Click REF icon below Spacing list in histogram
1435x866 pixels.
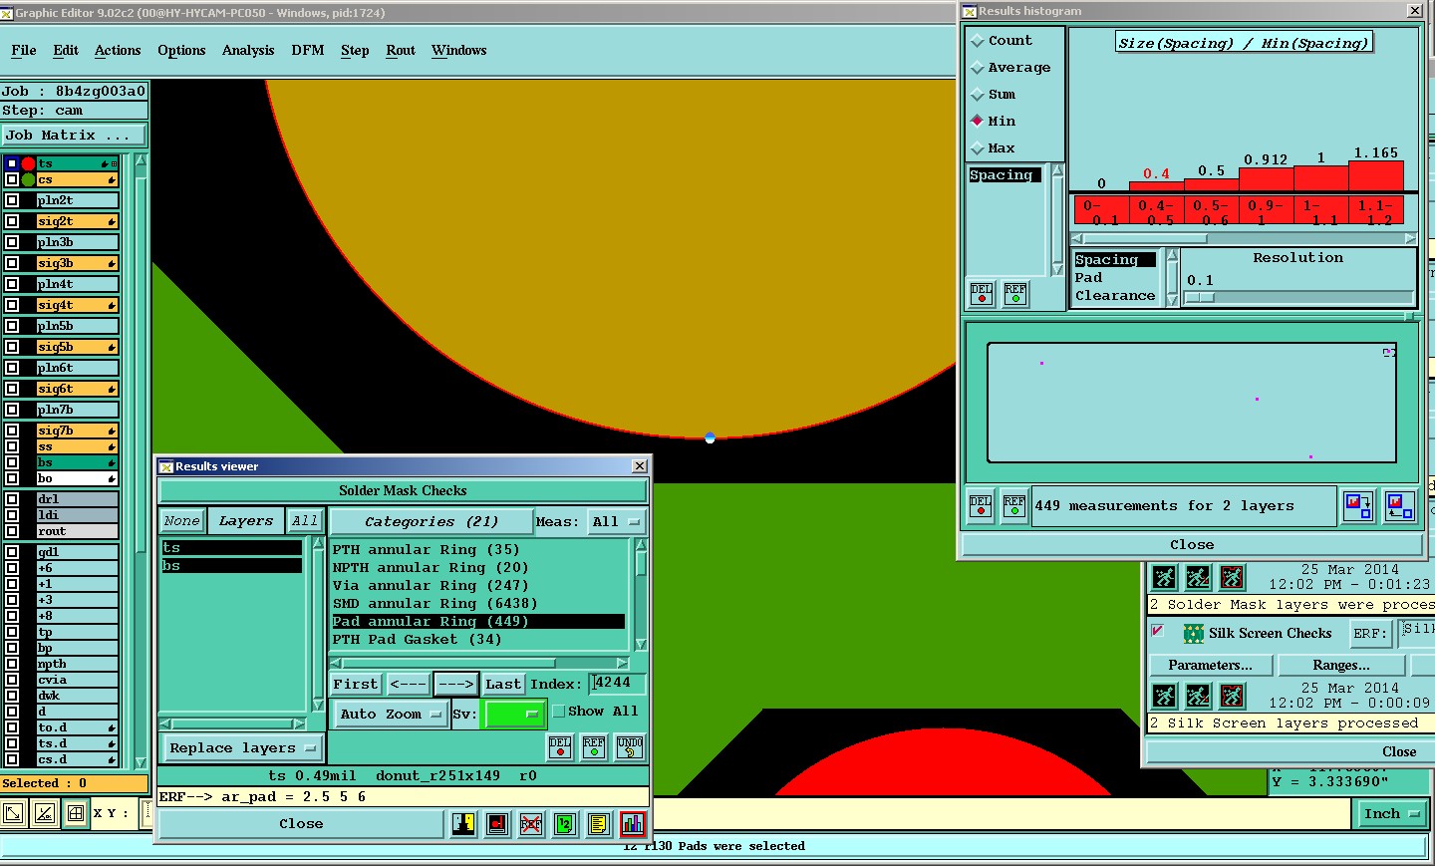coord(1015,294)
